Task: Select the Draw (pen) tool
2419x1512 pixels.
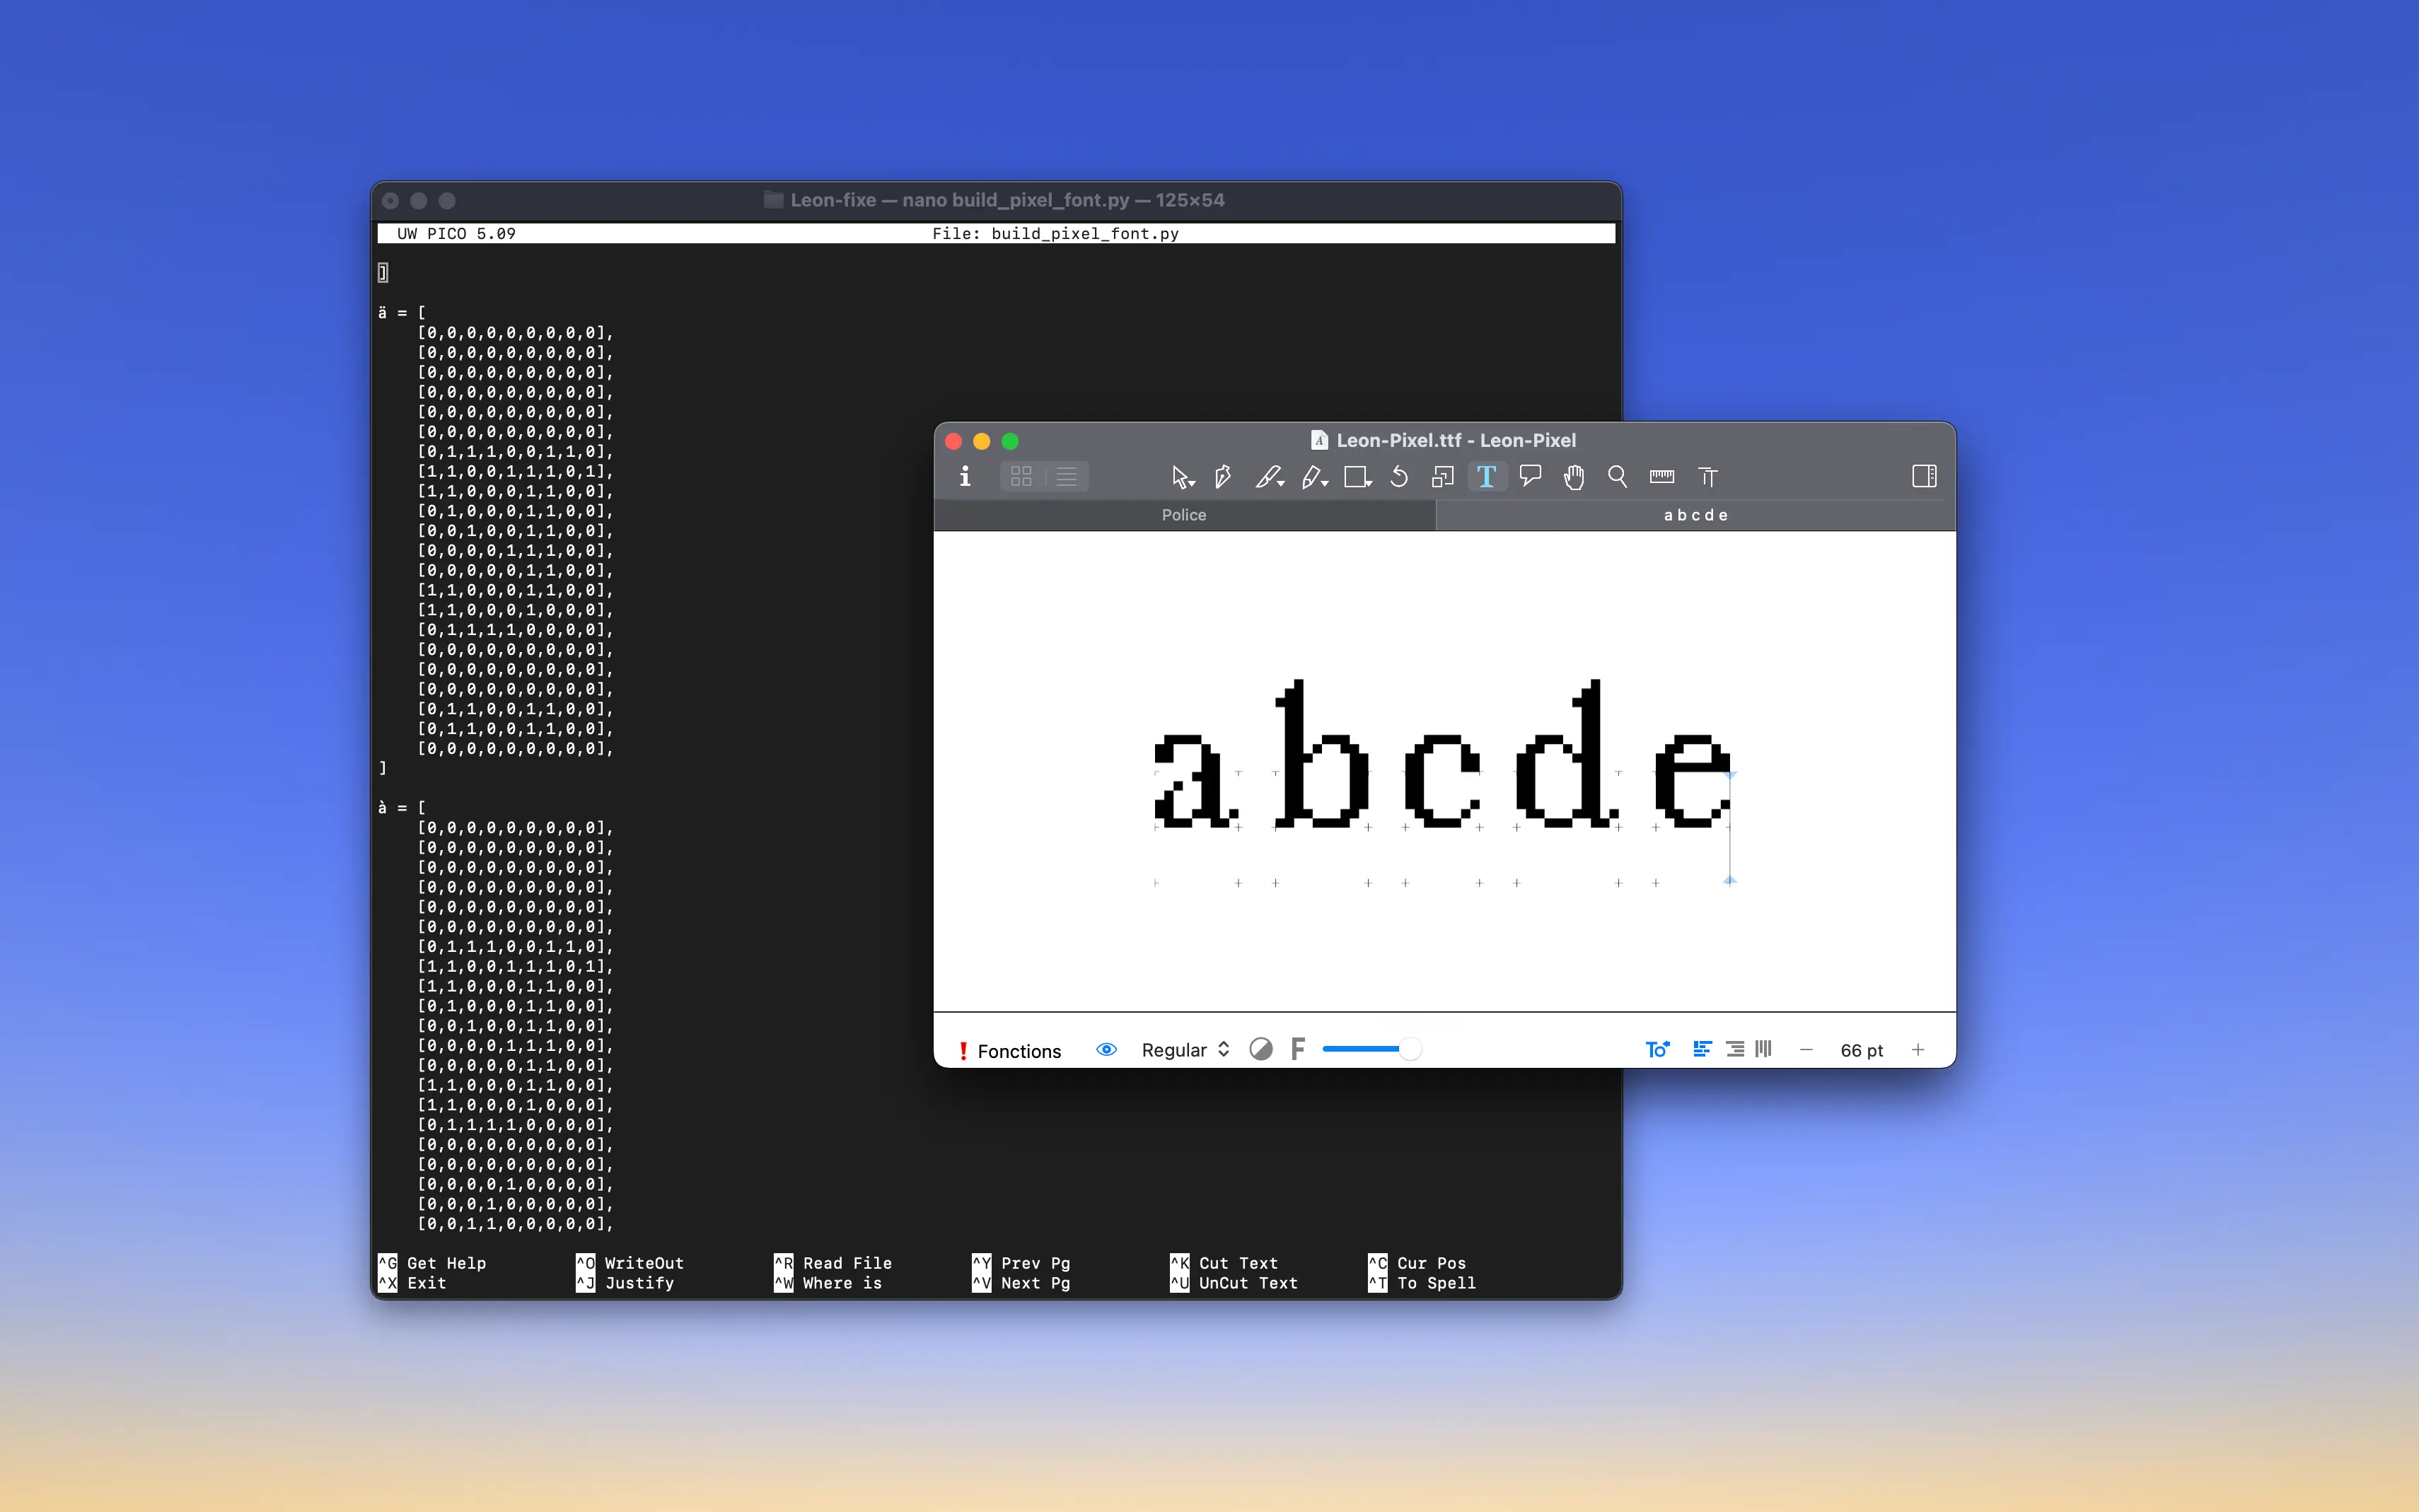Action: [x=1223, y=477]
